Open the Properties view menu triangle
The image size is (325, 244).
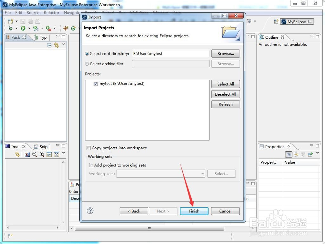click(317, 153)
